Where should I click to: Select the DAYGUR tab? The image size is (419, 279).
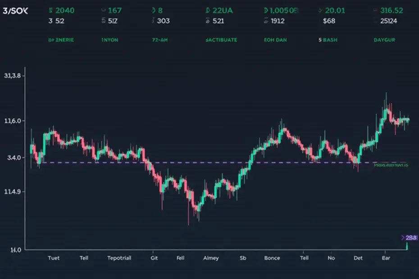point(384,40)
